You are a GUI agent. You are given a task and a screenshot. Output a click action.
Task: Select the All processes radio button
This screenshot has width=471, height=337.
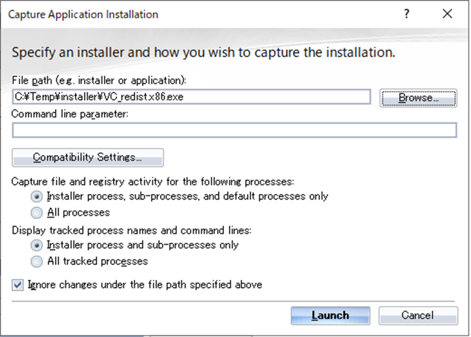tap(37, 213)
